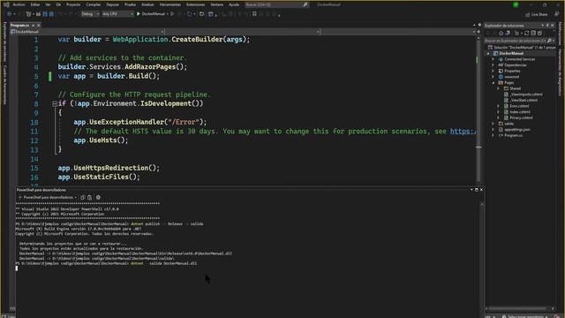The height and width of the screenshot is (318, 565).
Task: Open the Analizar menu
Action: [x=147, y=4]
